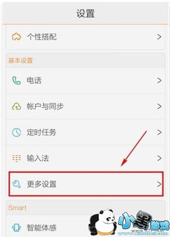Tap the 更多设置 wrench icon
The height and width of the screenshot is (237, 170).
[x=17, y=184]
